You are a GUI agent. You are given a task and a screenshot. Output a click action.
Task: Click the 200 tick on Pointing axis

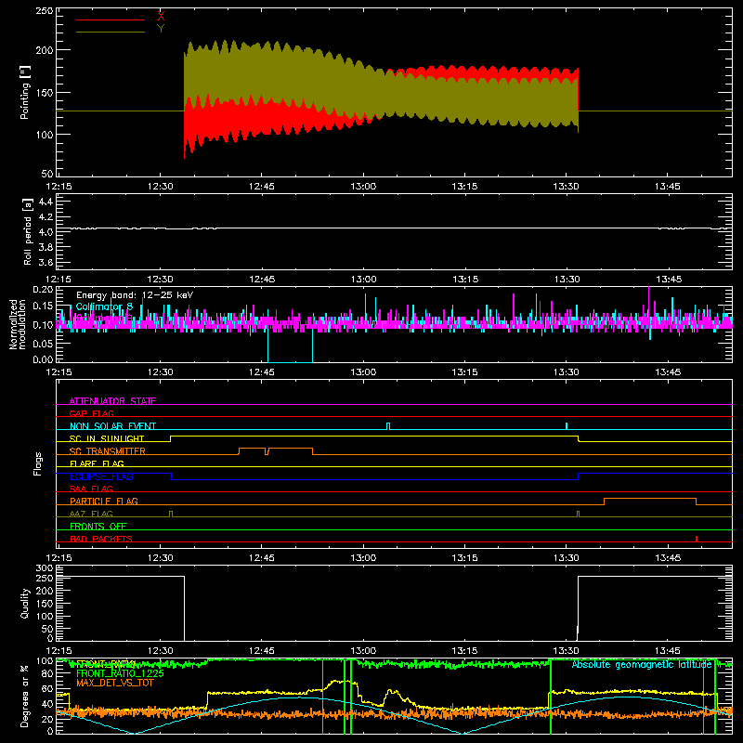45,50
